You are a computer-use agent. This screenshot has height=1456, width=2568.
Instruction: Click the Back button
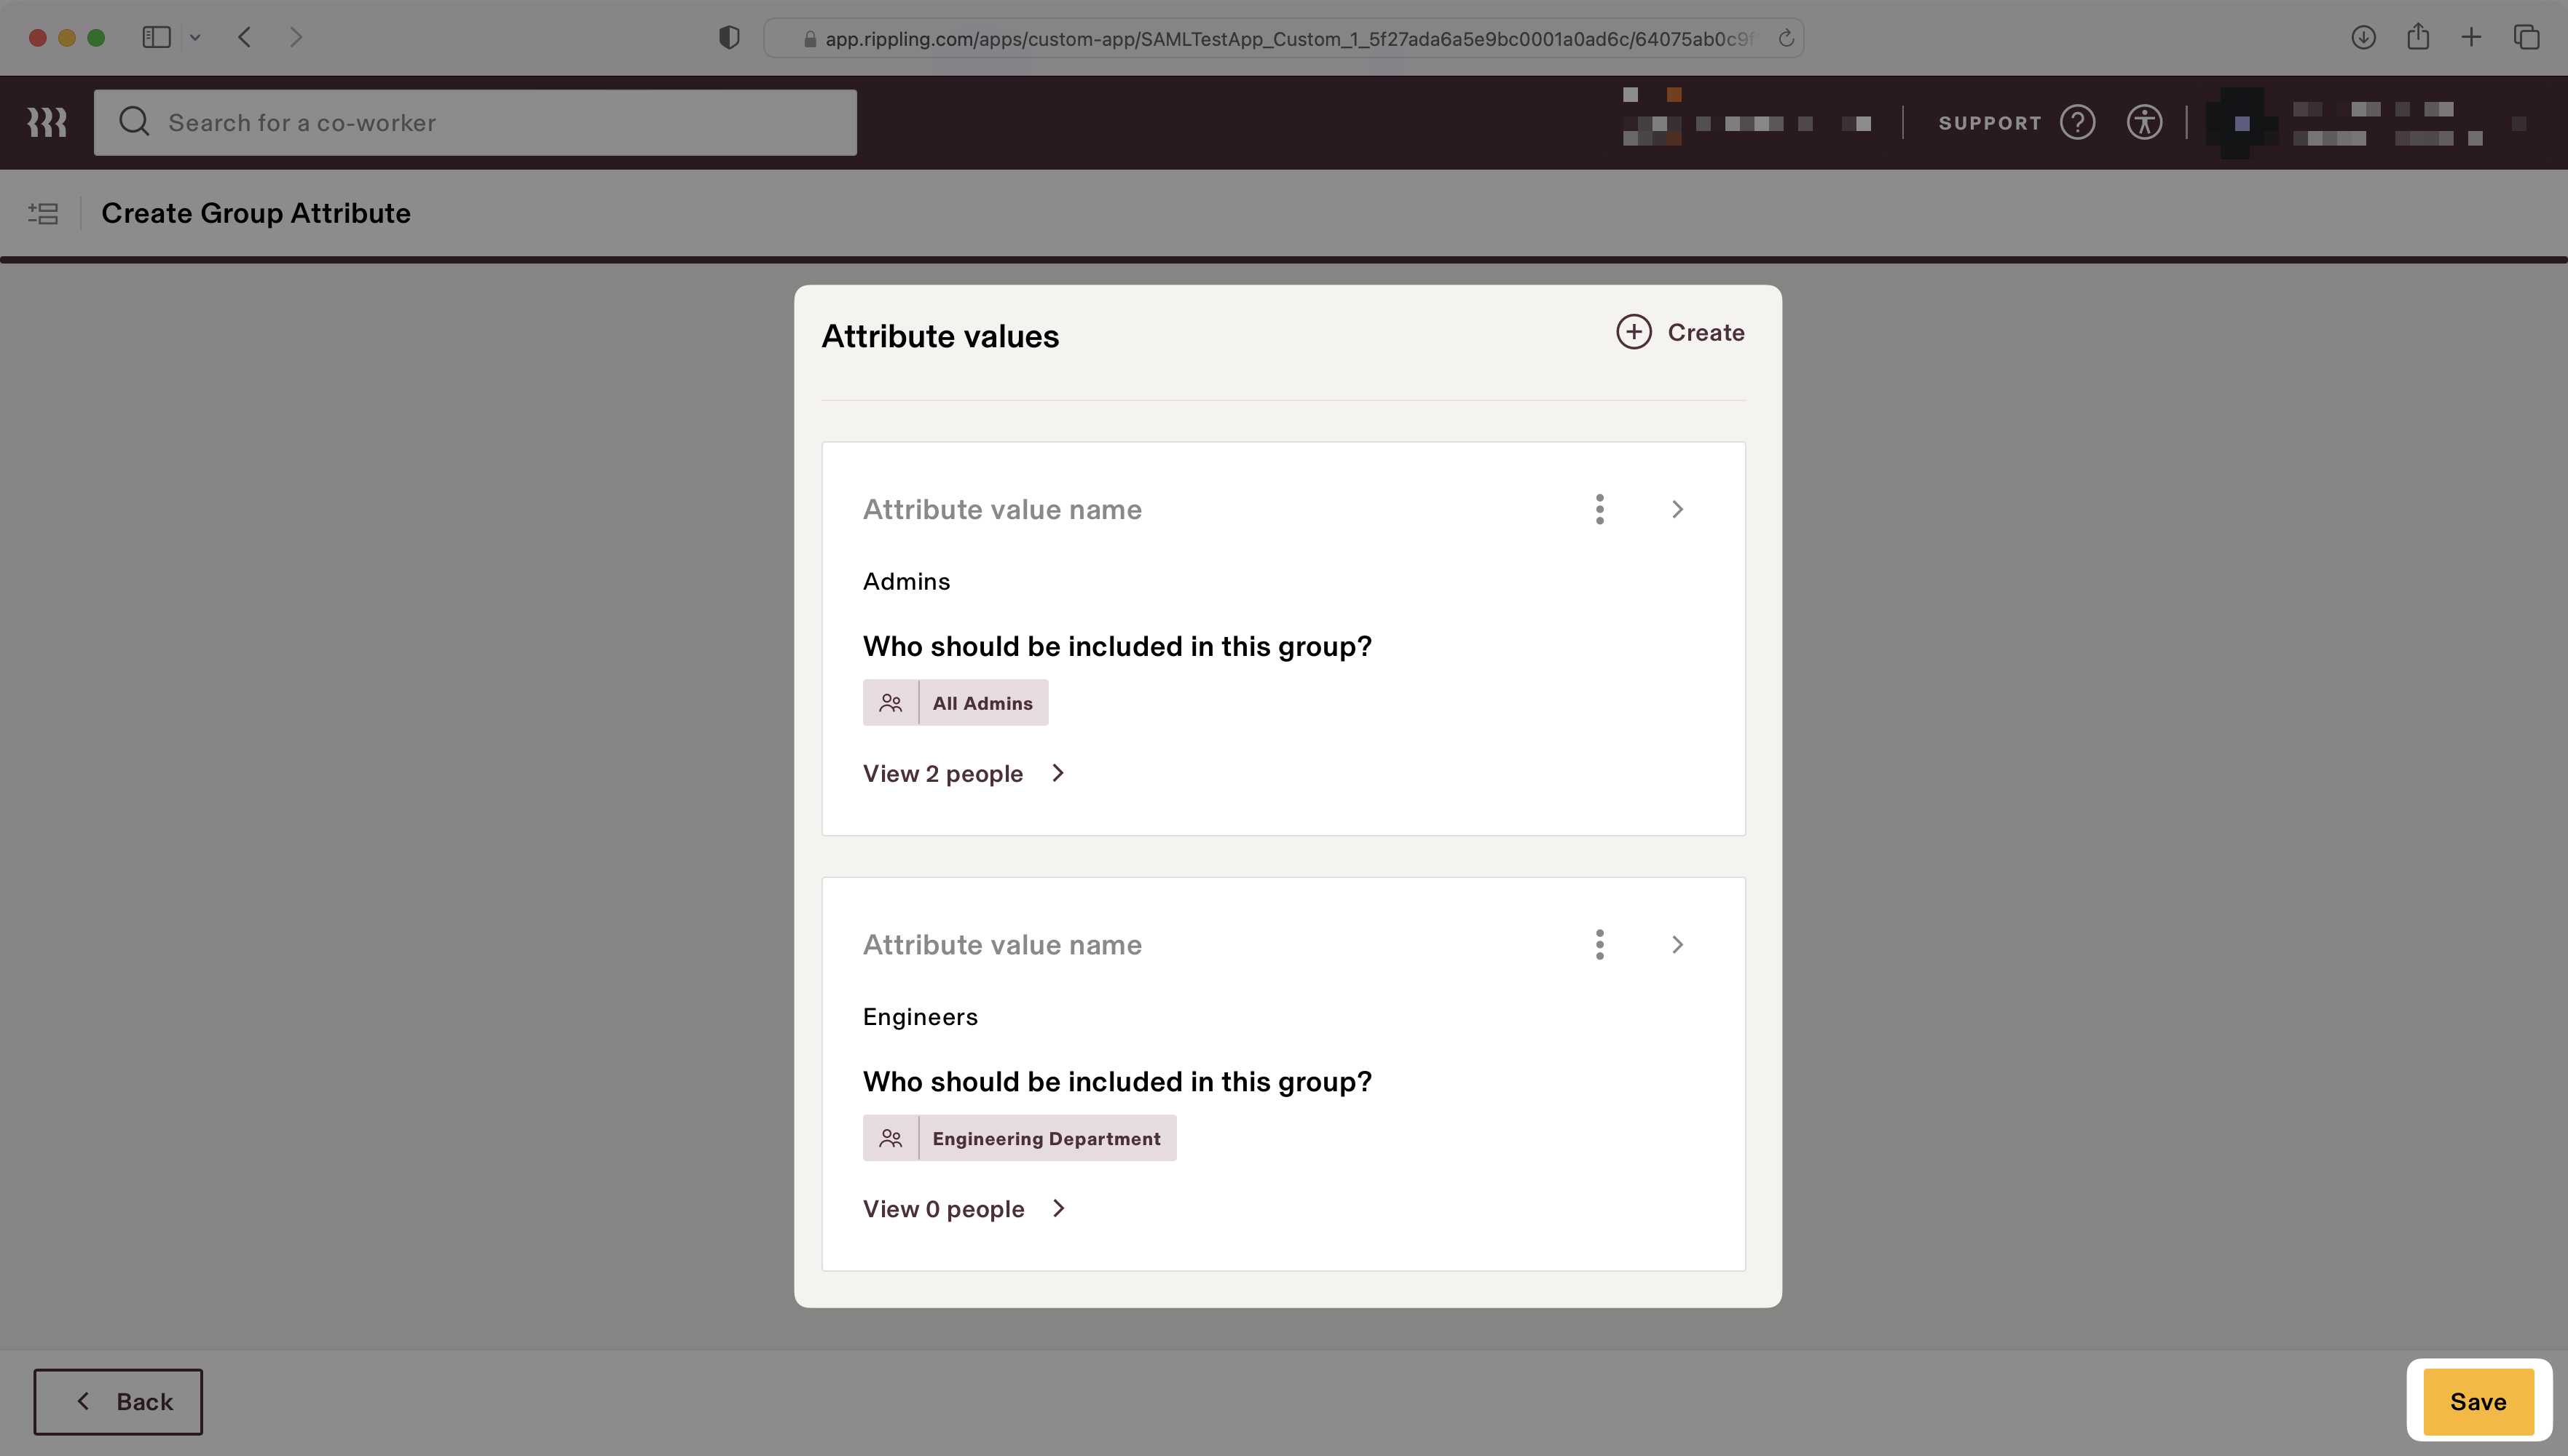[x=118, y=1400]
